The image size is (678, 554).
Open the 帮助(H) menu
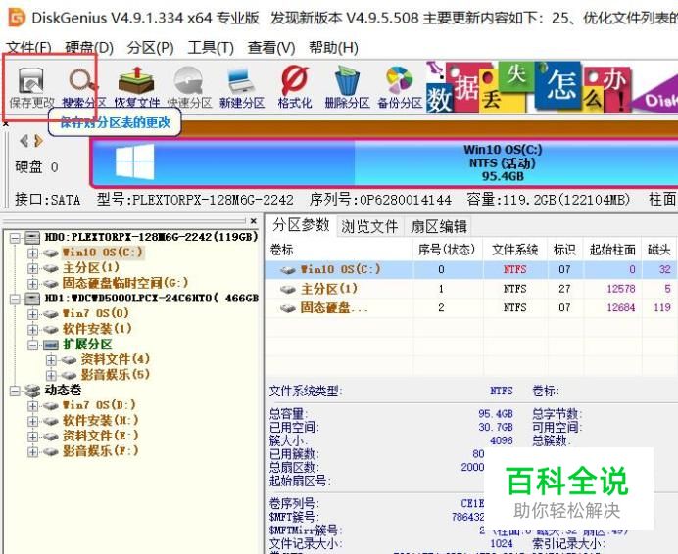point(333,47)
